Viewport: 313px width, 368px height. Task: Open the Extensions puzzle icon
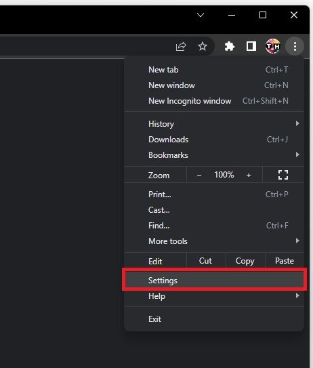(230, 46)
